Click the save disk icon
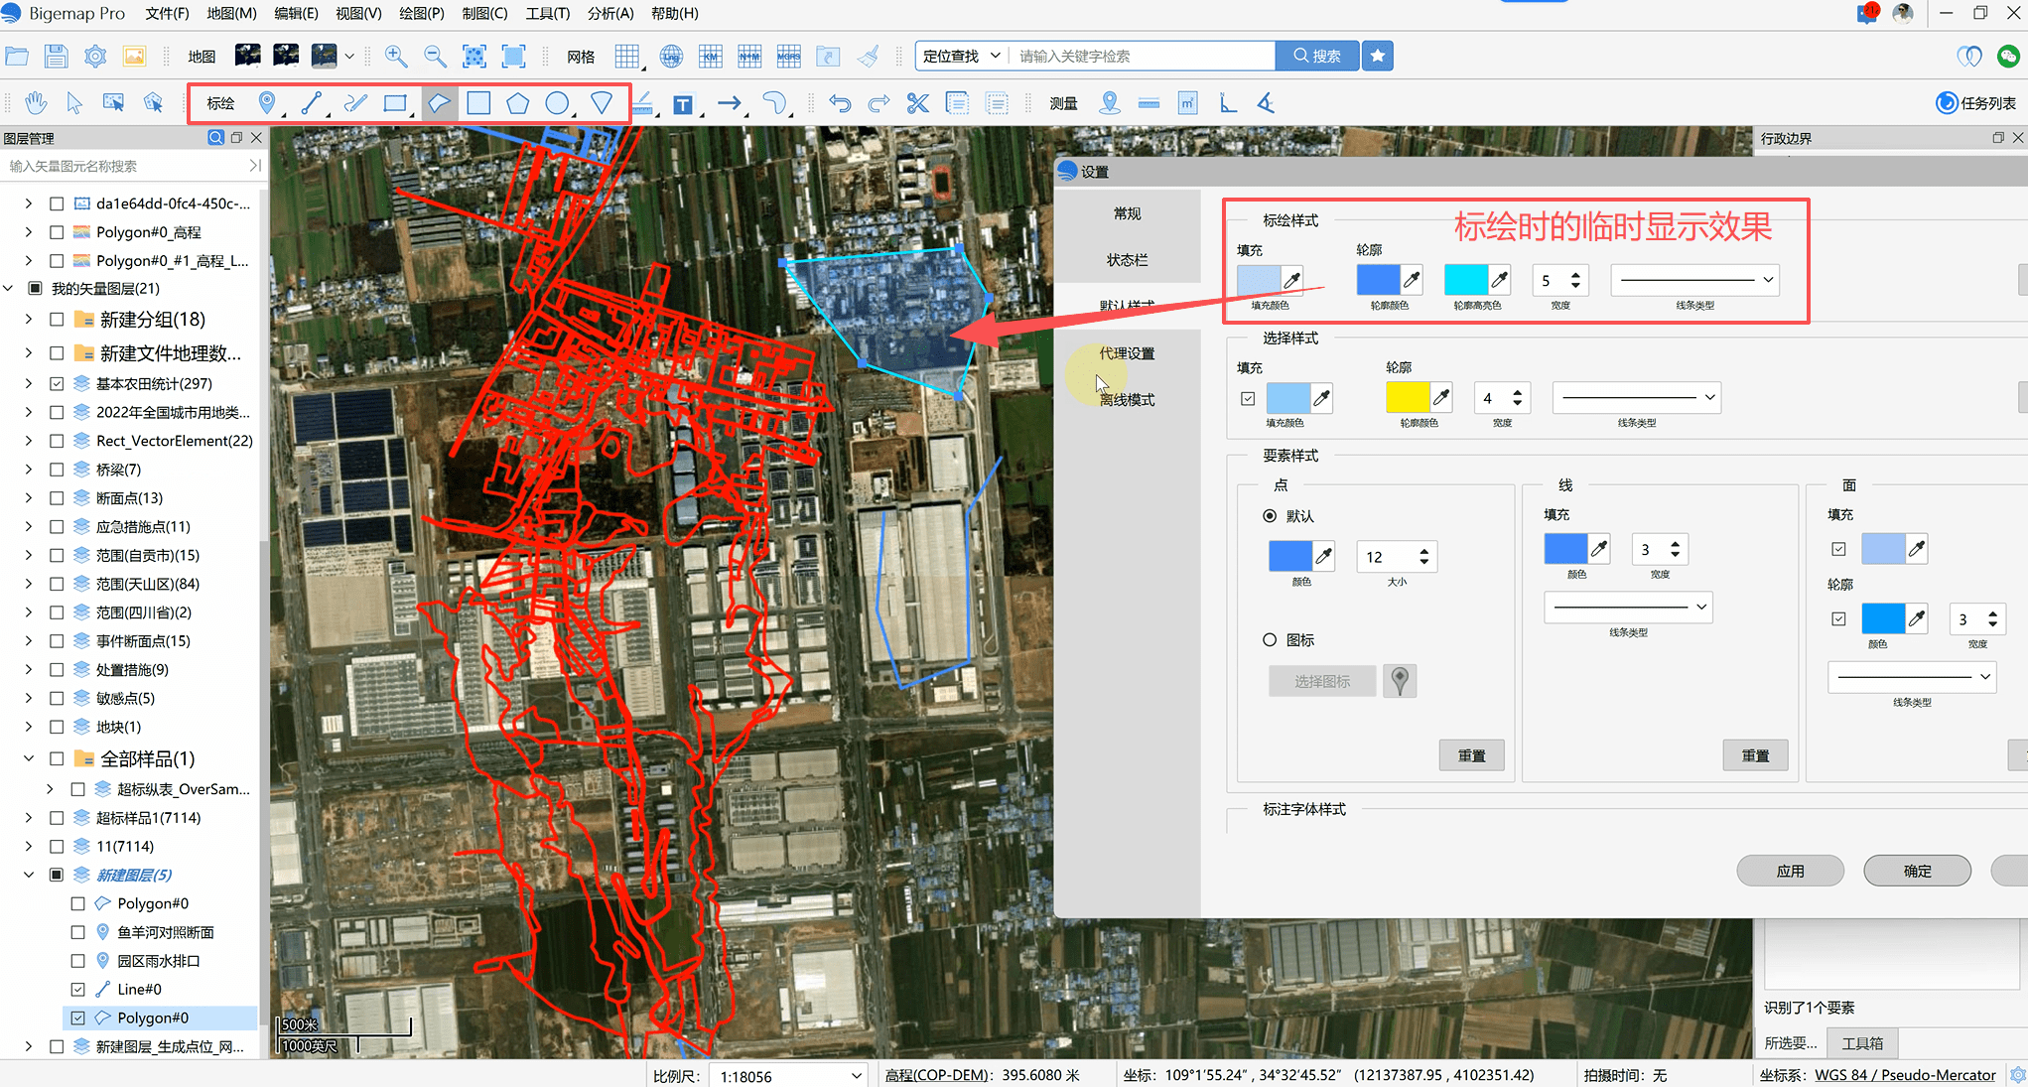 pyautogui.click(x=56, y=56)
